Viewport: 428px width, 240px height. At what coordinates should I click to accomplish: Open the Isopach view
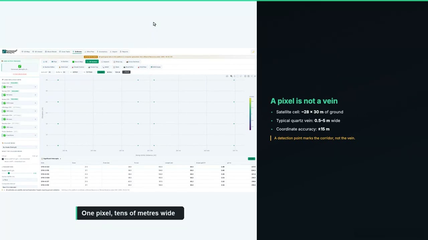click(x=105, y=62)
